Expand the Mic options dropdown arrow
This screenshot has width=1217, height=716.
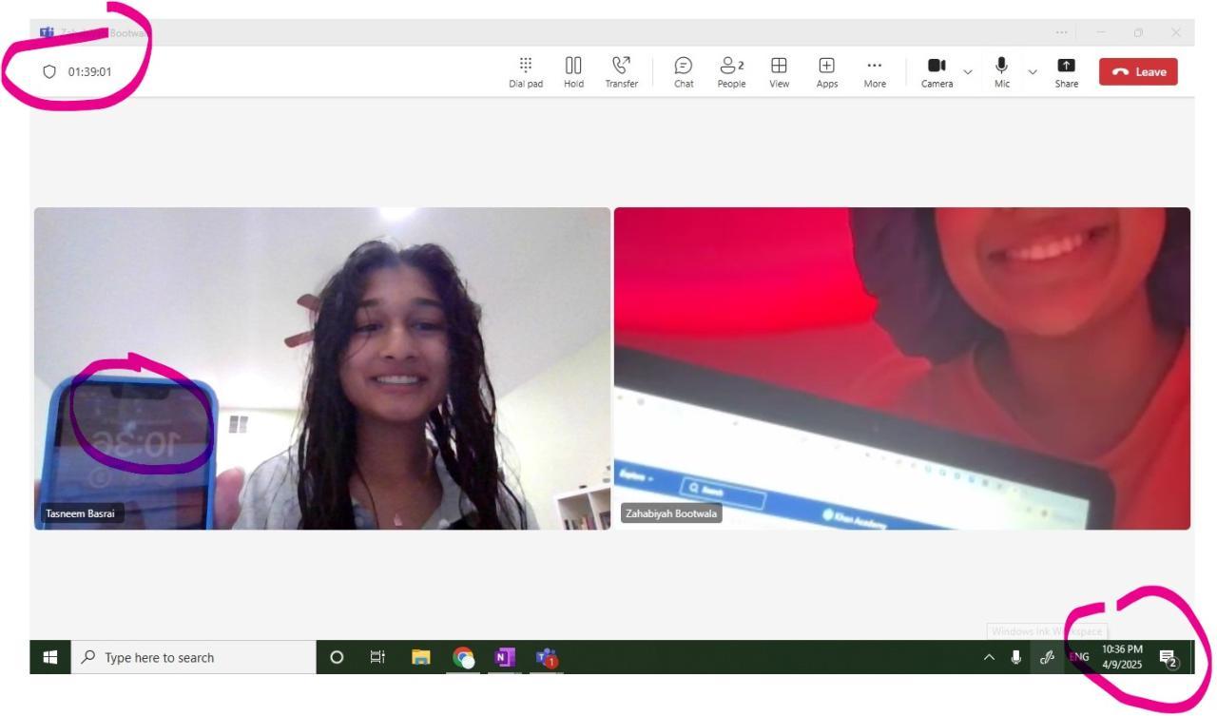click(1033, 71)
